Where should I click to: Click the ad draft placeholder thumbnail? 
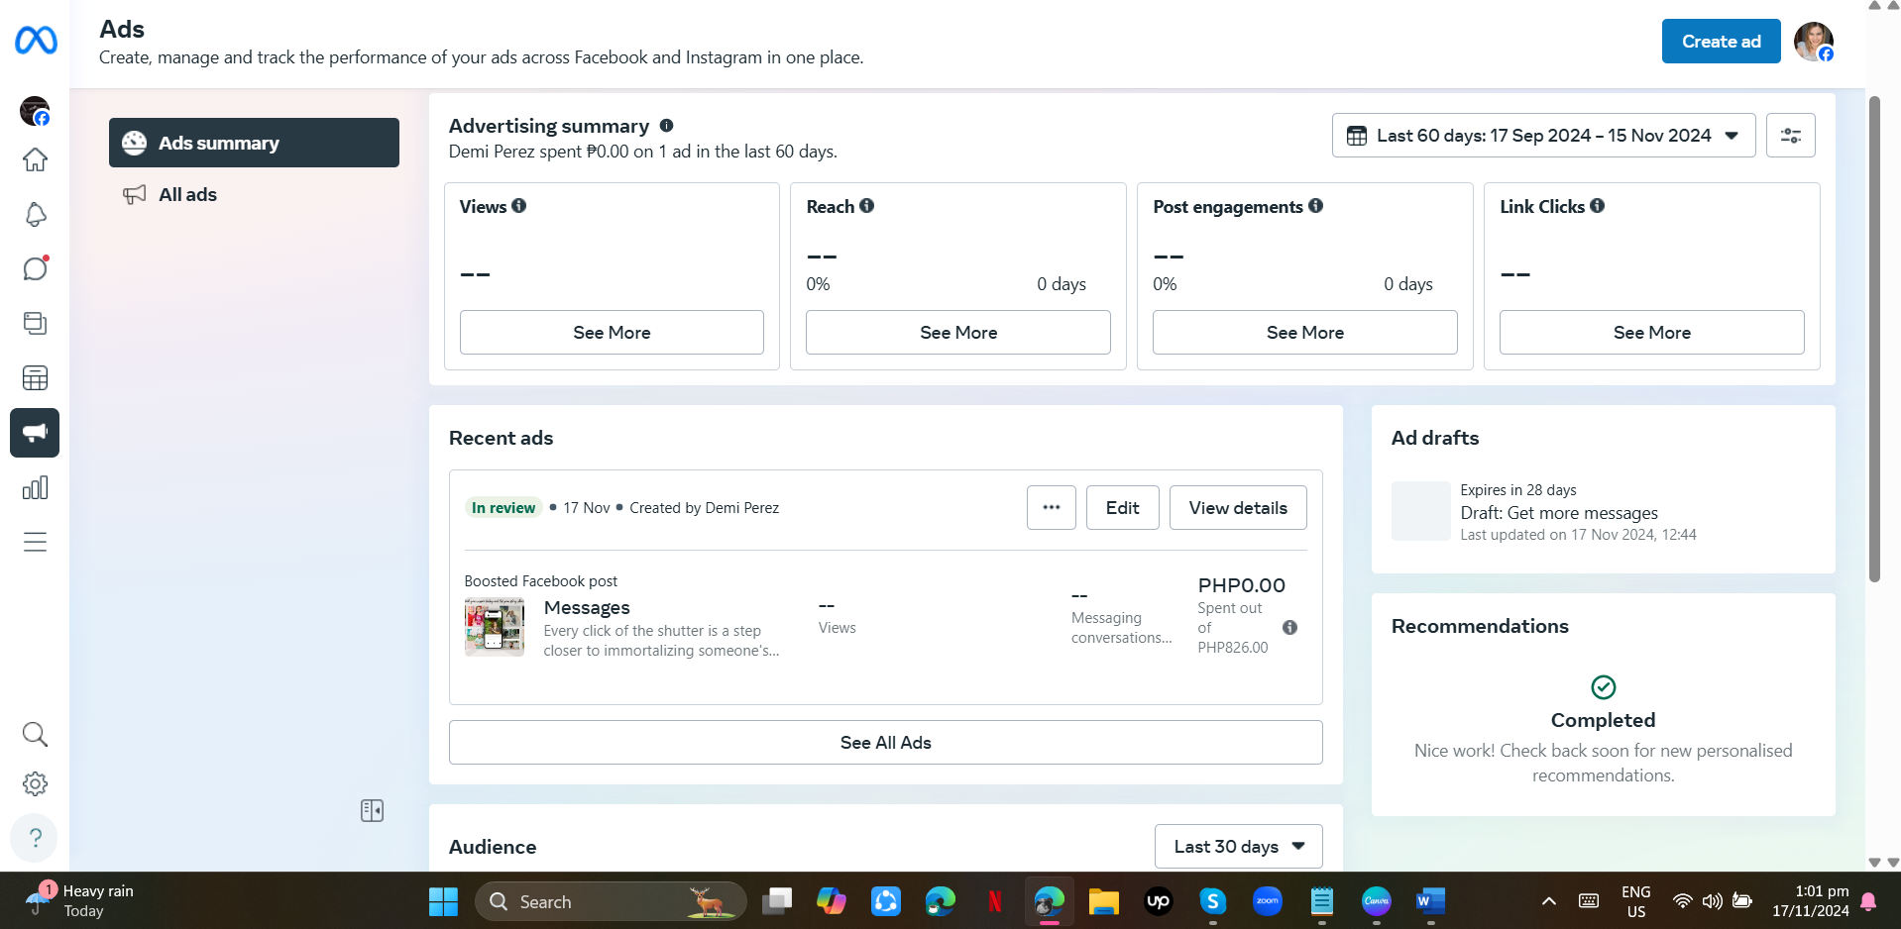1420,511
